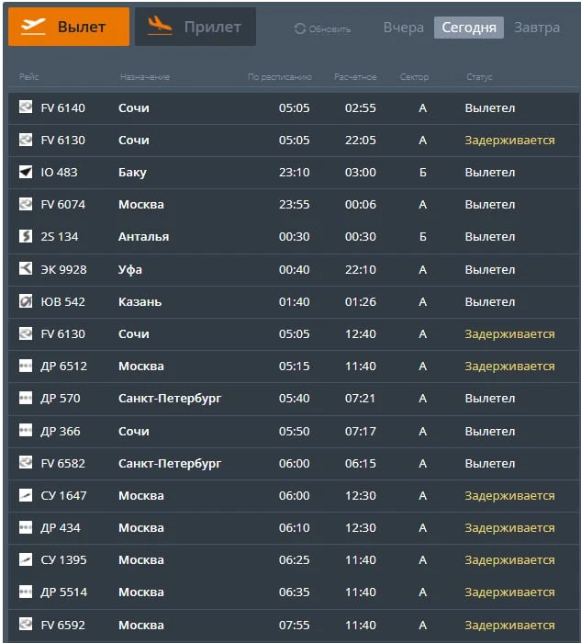Click estimated time 06:15 for FV 6582

pyautogui.click(x=360, y=463)
